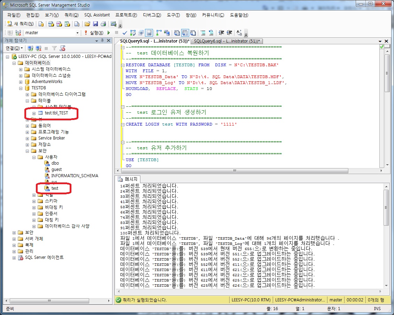Click the query editor vertical scrollbar

pos(387,73)
